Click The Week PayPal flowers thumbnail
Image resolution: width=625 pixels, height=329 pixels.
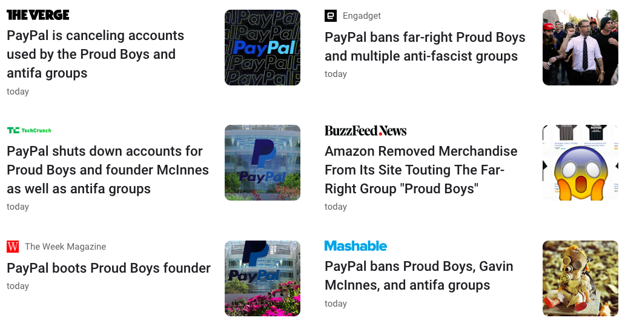[262, 278]
